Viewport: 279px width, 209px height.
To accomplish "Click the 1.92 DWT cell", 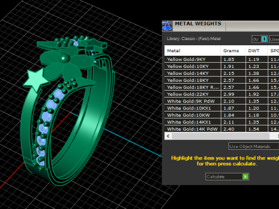I will coord(256,94).
